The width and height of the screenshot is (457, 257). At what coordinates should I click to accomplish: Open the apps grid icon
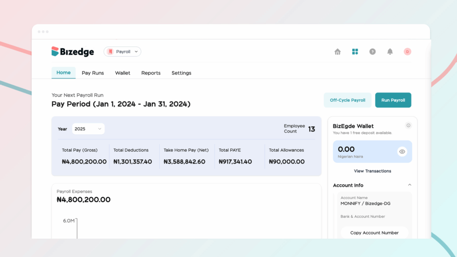tap(355, 52)
